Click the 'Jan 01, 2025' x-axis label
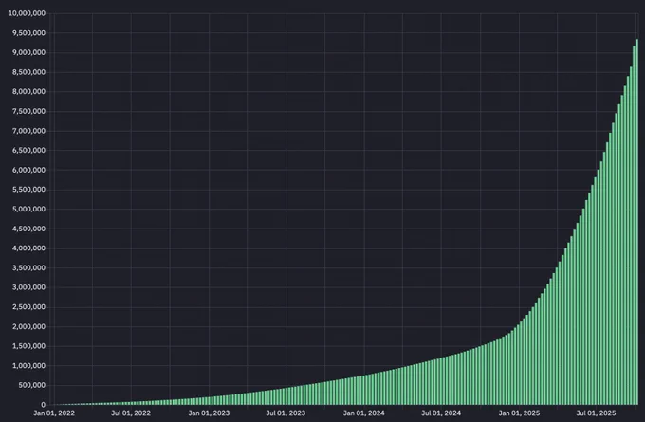 pos(519,413)
